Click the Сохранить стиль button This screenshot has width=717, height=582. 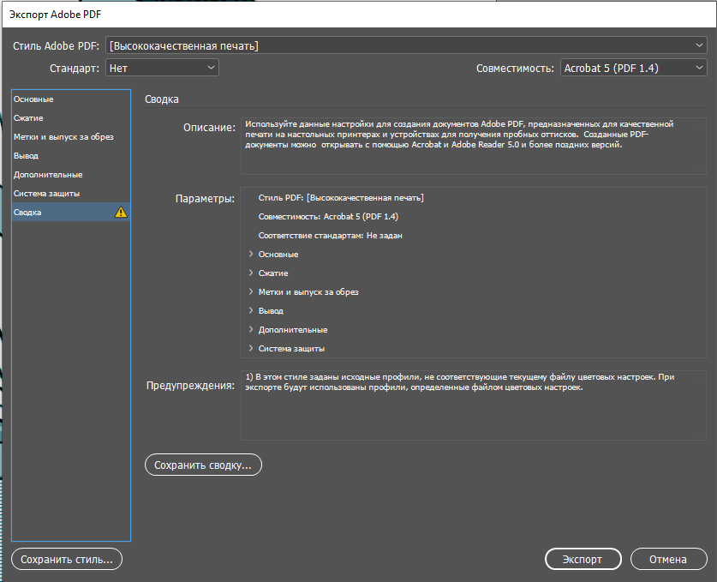click(67, 559)
